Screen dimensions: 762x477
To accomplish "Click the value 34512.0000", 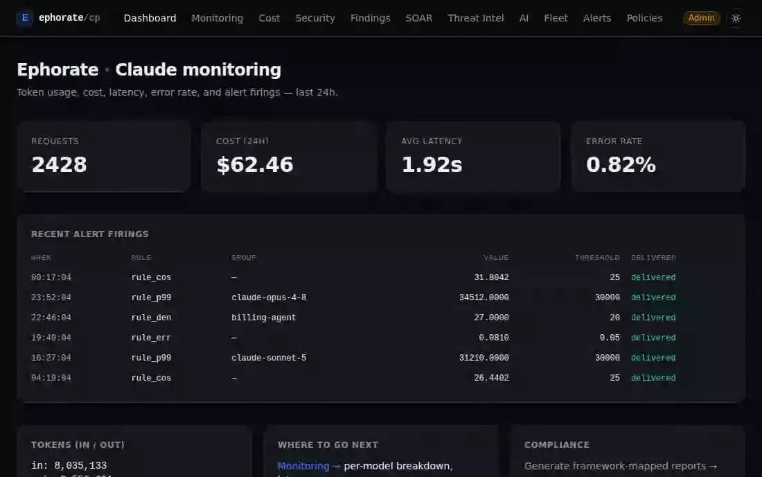I will pyautogui.click(x=484, y=297).
